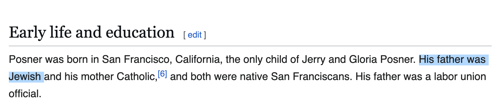494x103 pixels.
Task: Click the highlighted word "Jewish"
Action: (25, 76)
